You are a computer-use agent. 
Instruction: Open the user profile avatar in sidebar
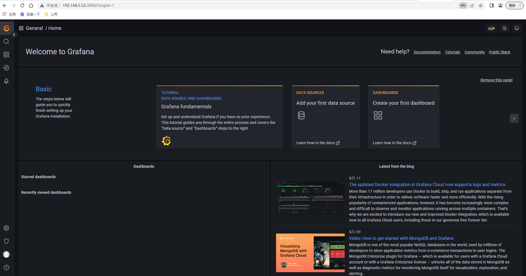pos(6,254)
